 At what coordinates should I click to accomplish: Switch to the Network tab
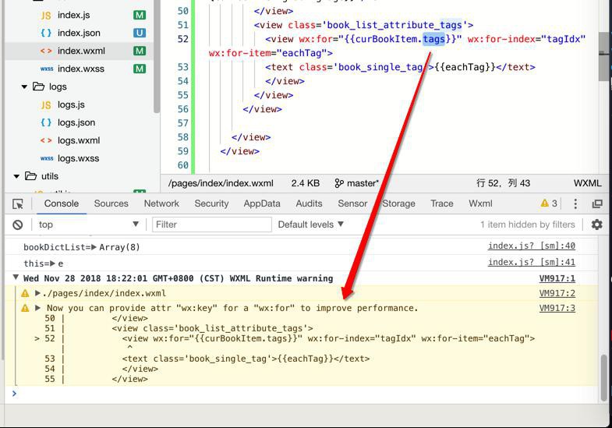click(161, 203)
